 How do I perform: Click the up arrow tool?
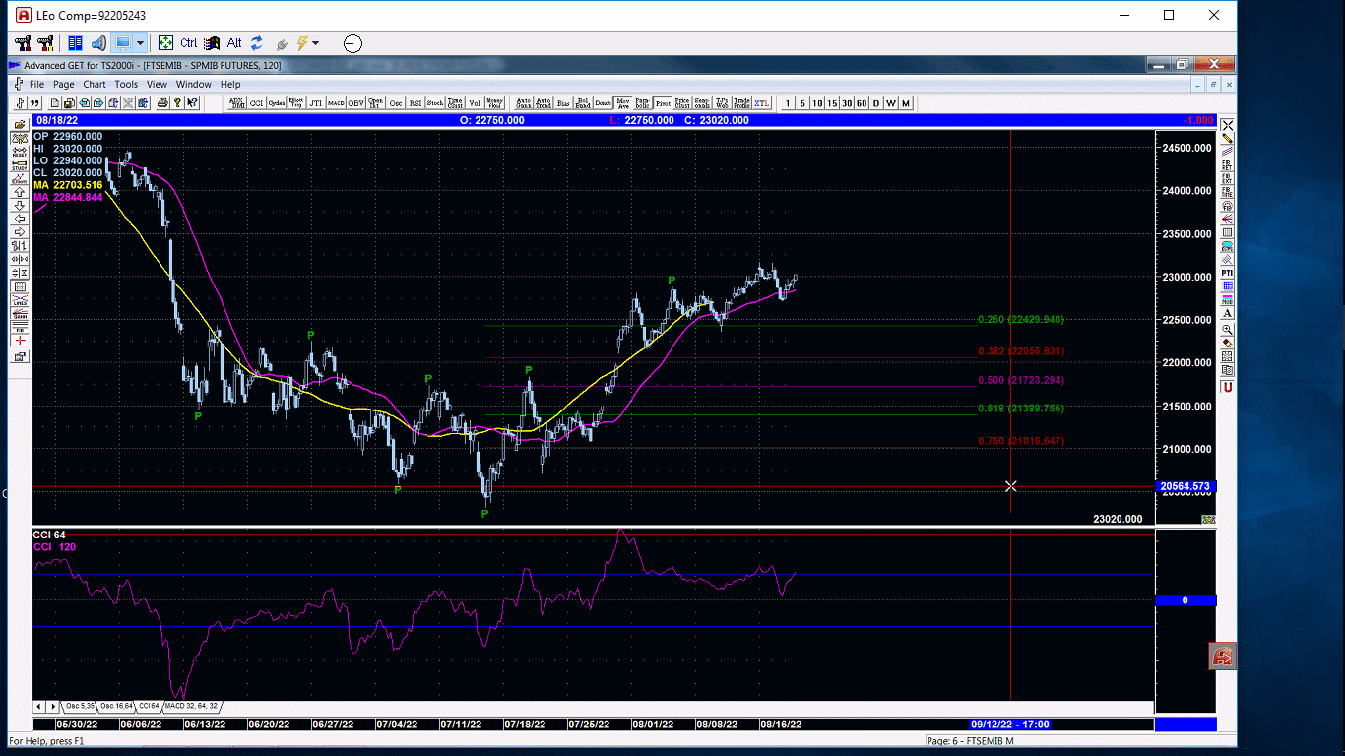20,192
